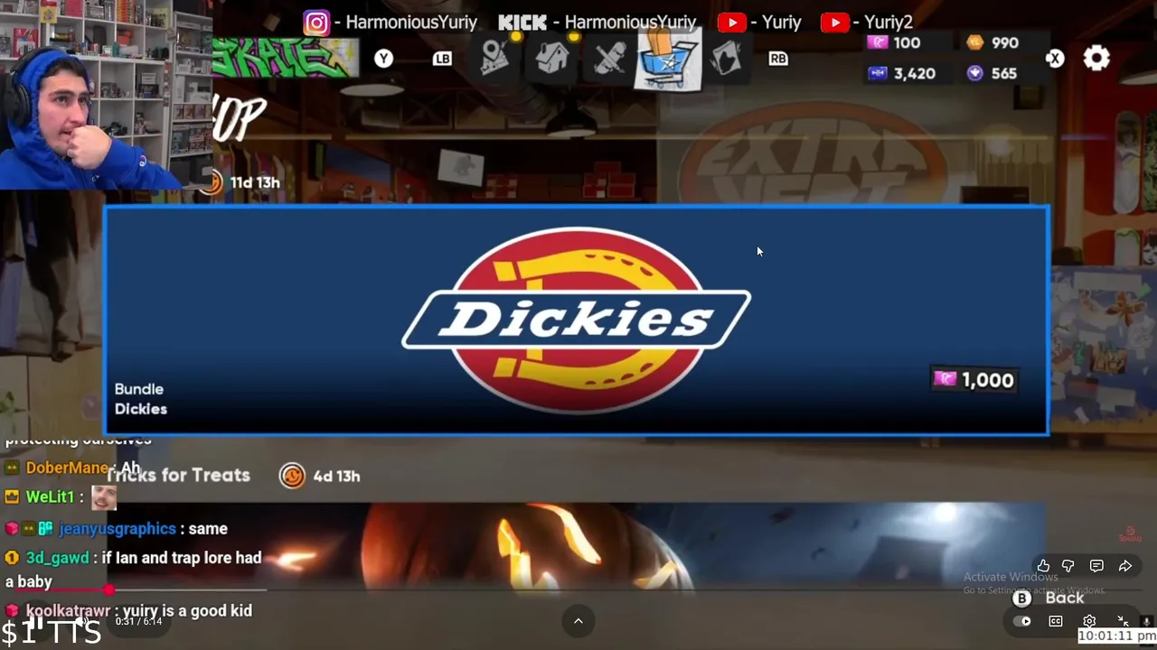Select the shopping cart shop tab
Image resolution: width=1157 pixels, height=650 pixels.
coord(668,60)
